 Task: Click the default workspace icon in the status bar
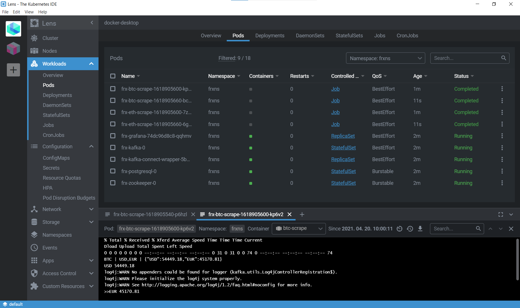point(5,304)
